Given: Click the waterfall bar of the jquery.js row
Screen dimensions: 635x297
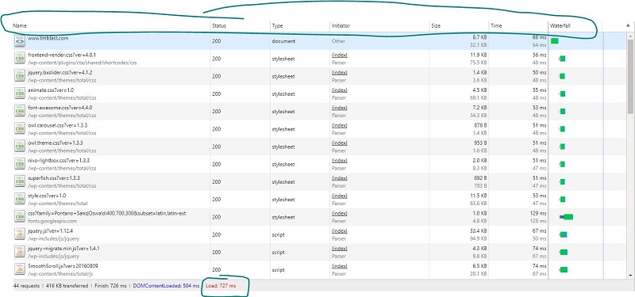Looking at the screenshot, I should point(563,234).
